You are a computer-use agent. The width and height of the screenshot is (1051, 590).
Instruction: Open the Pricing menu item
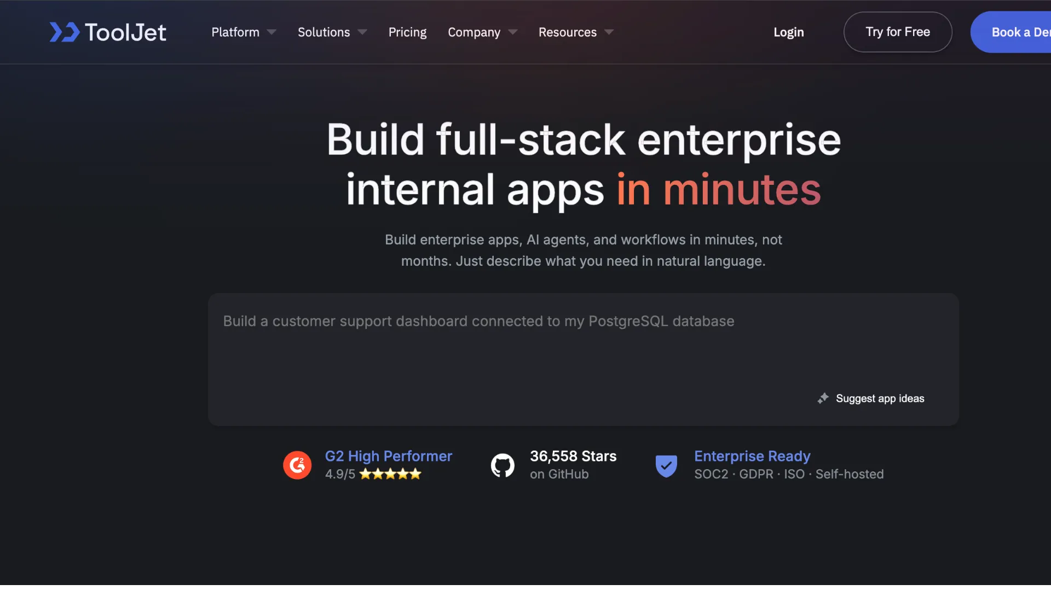pyautogui.click(x=407, y=32)
